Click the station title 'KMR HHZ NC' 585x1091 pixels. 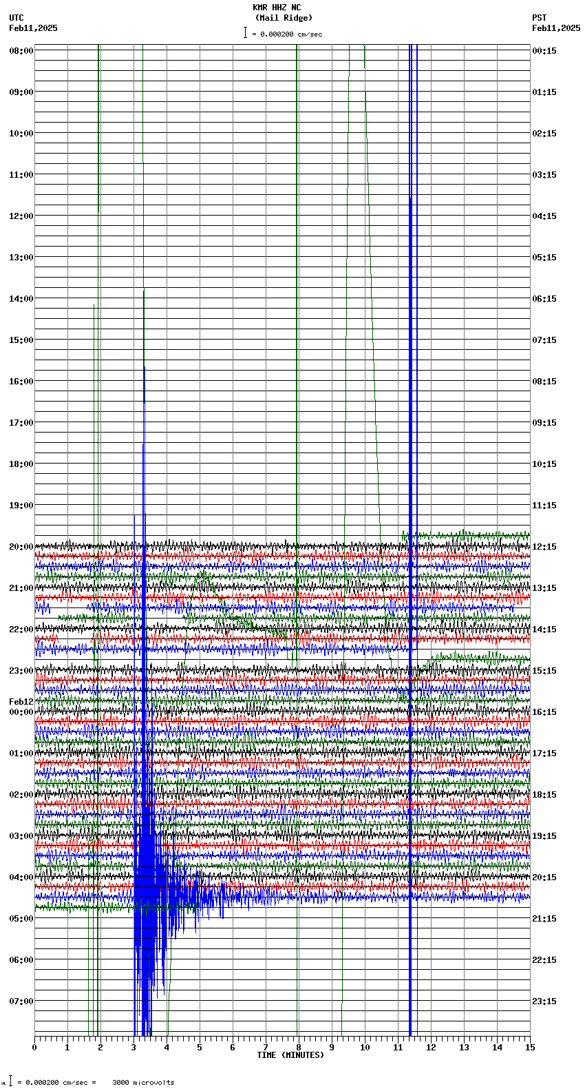pyautogui.click(x=277, y=8)
